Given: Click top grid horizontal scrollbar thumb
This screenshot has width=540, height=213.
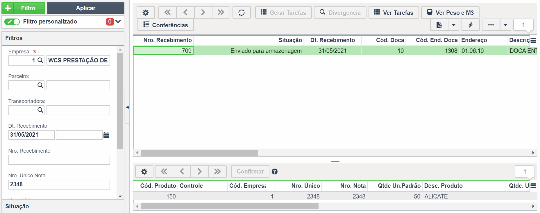Looking at the screenshot, I should click(199, 153).
